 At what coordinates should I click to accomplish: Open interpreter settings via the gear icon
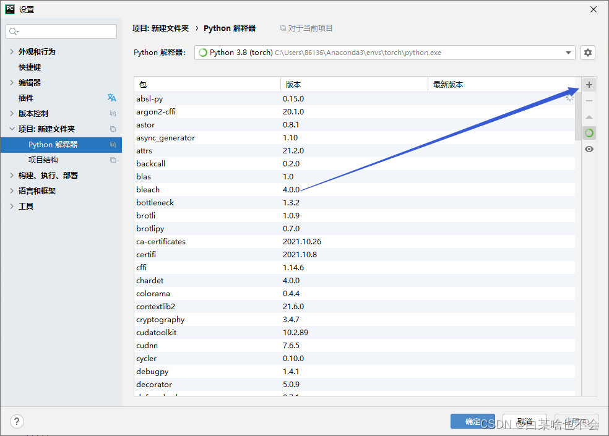pos(587,53)
